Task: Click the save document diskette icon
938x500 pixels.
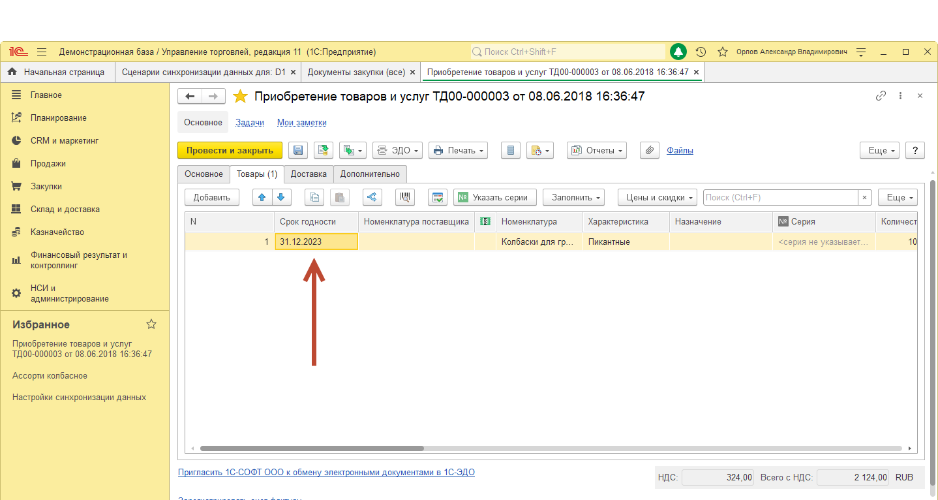Action: tap(298, 151)
